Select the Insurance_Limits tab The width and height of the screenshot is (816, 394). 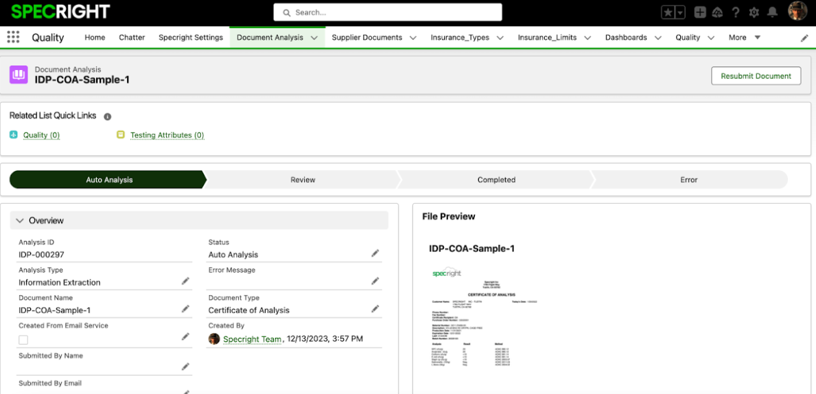[547, 38]
